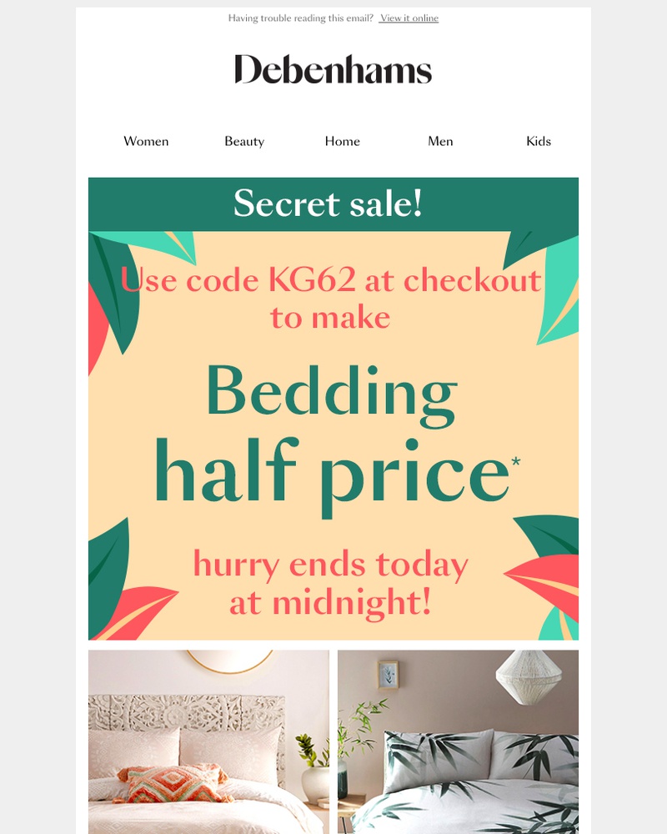Viewport: 667px width, 834px height.
Task: Open the 'View it online' link
Action: click(409, 18)
